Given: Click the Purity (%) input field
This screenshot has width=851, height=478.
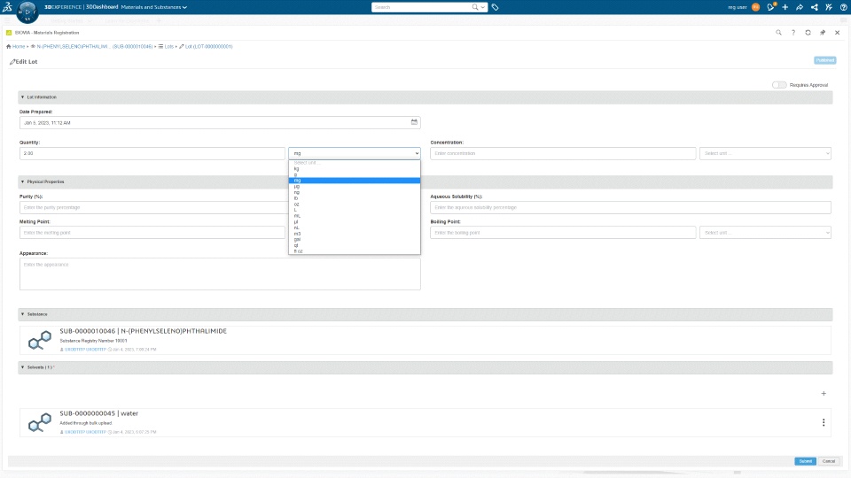Looking at the screenshot, I should 152,207.
